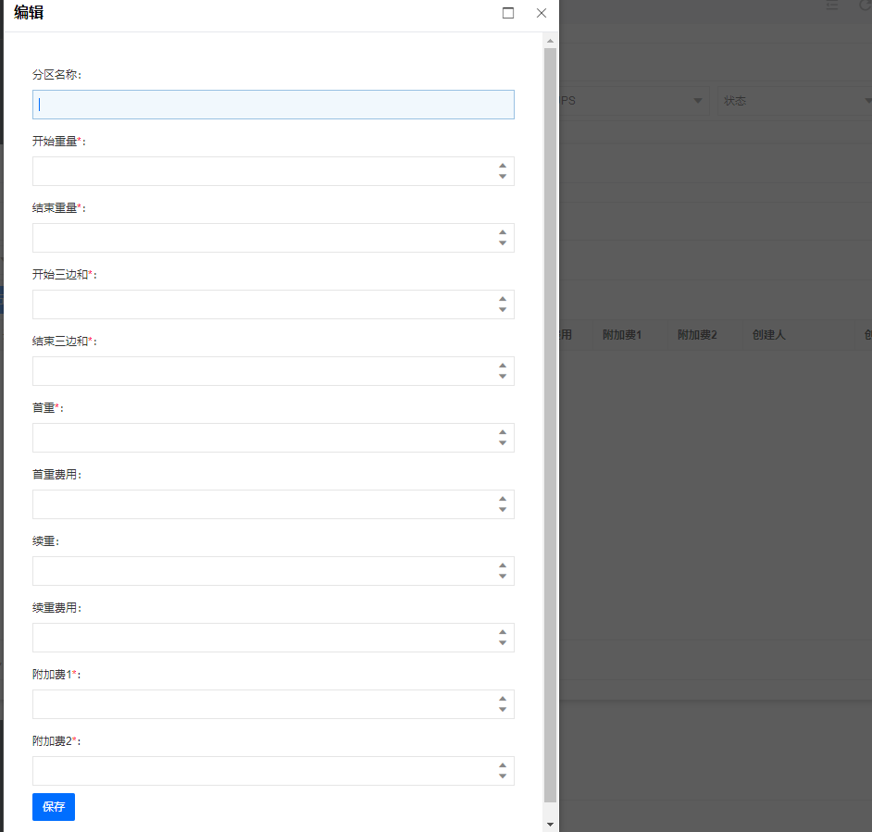Increase 开始三边和 with up arrow
The width and height of the screenshot is (872, 832).
click(x=503, y=299)
